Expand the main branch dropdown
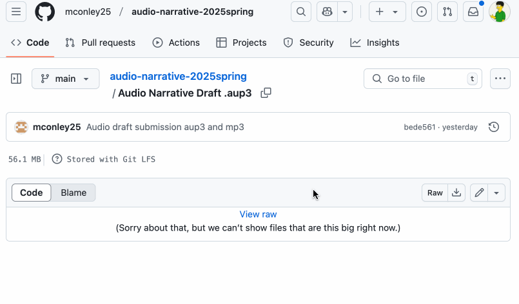 pyautogui.click(x=65, y=79)
